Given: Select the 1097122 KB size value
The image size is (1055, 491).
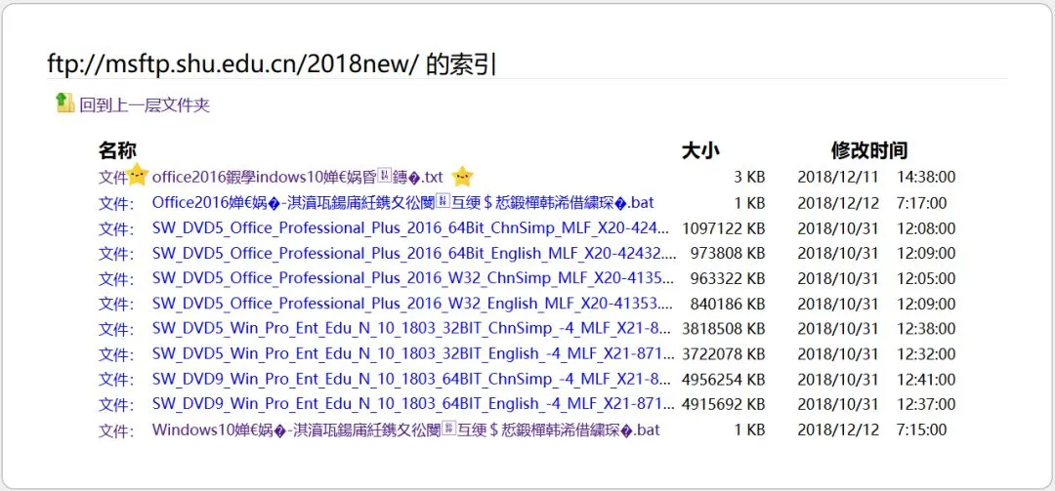Looking at the screenshot, I should point(723,228).
